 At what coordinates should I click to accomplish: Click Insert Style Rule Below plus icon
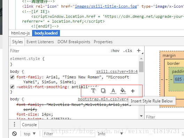[x=133, y=91]
